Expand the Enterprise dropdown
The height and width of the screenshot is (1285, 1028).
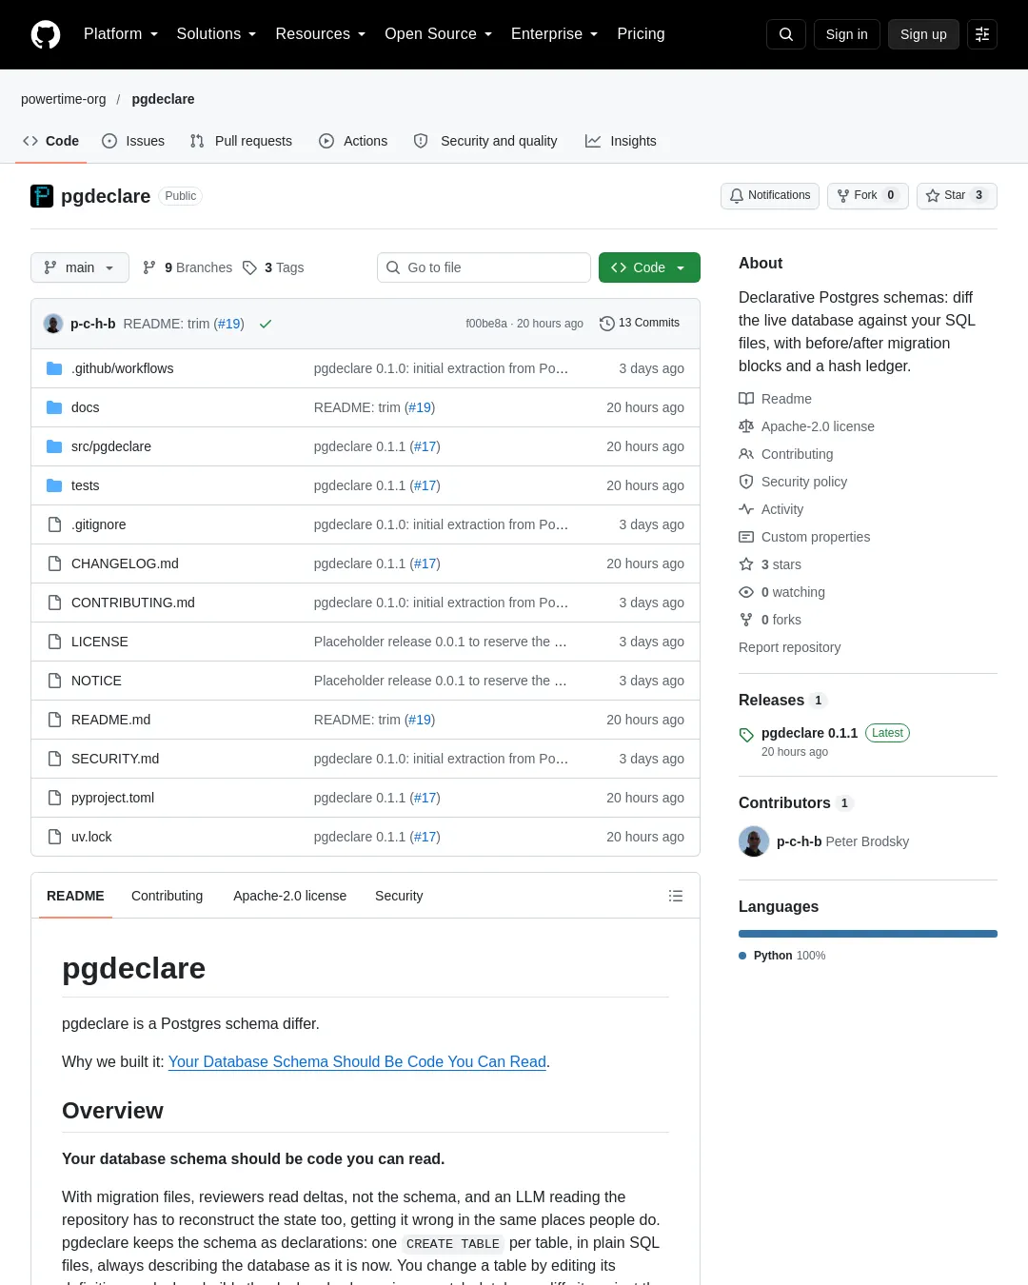click(555, 34)
